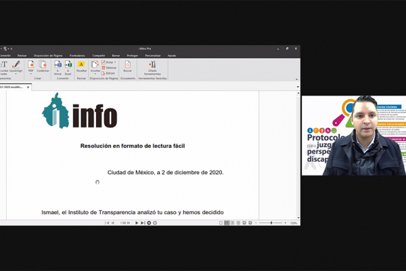Click the date line 'Ciudad de México, a 2 de diciembre'
406x271 pixels.
[166, 173]
